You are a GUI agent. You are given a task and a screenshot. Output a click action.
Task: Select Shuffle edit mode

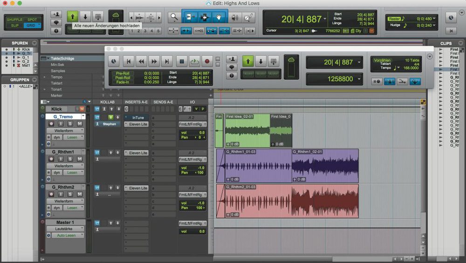pos(14,20)
